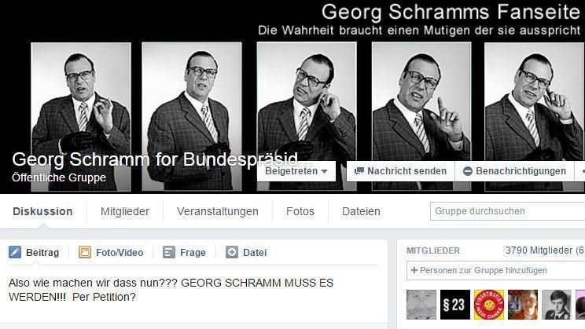Expand the Beigetreten dropdown arrow
Viewport: 585px width, 329px height.
[324, 171]
